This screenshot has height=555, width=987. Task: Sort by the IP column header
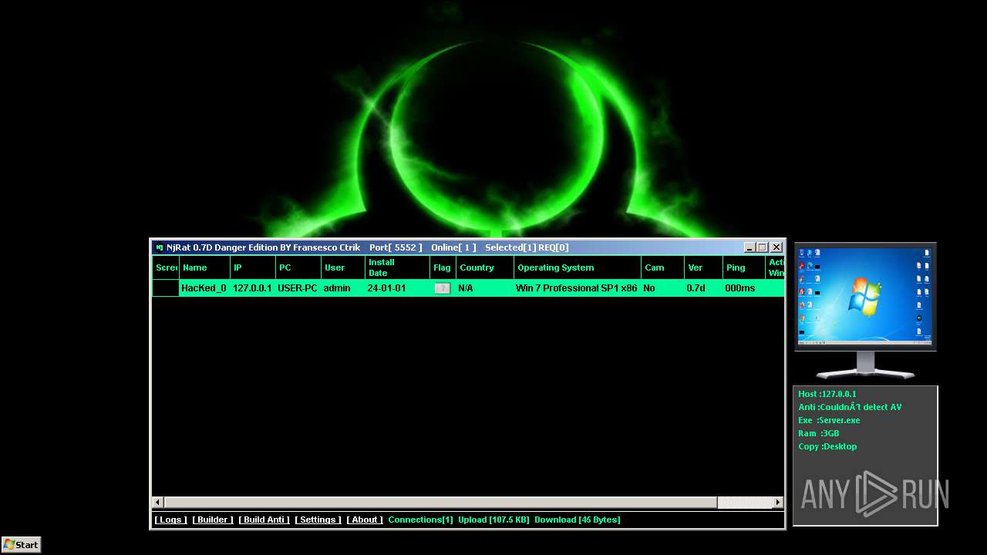pos(253,267)
